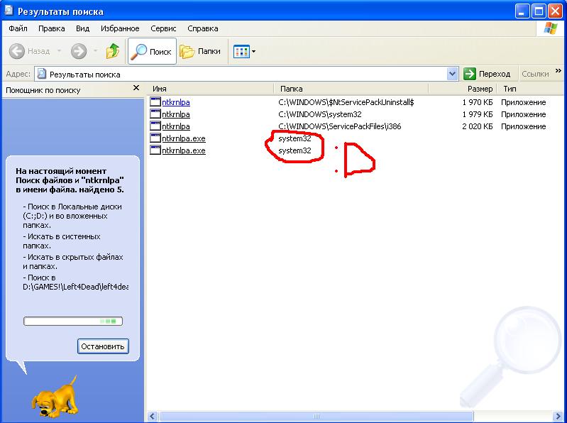Open the Views dropdown arrow

pos(254,51)
